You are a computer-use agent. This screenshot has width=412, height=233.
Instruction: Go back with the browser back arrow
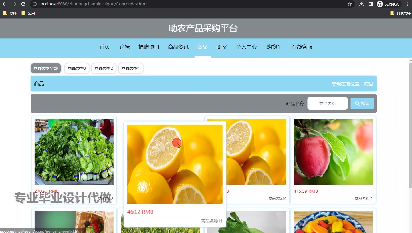click(5, 4)
